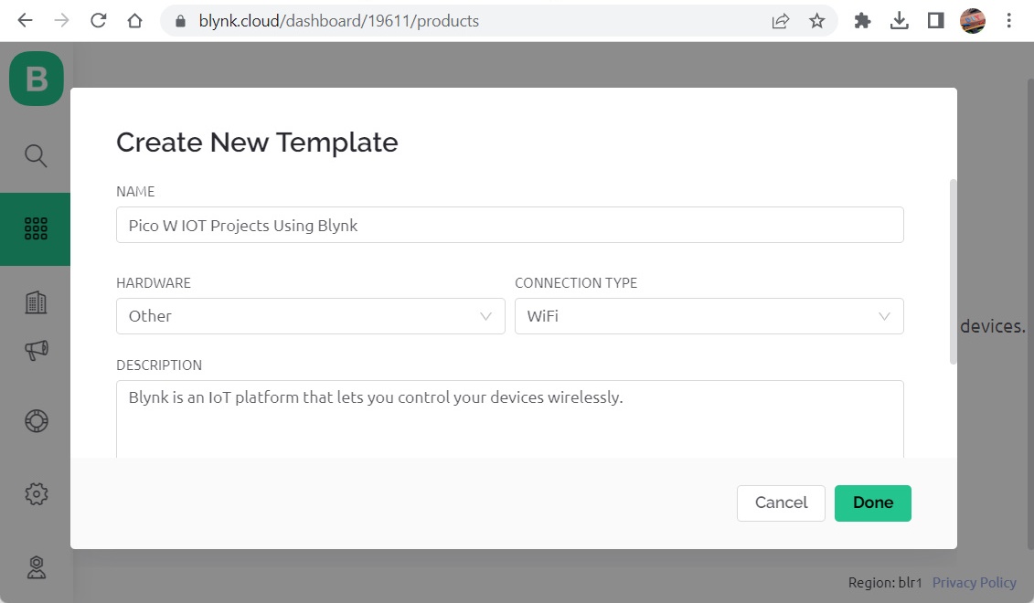This screenshot has width=1034, height=603.
Task: Click the browser back arrow
Action: pyautogui.click(x=25, y=20)
